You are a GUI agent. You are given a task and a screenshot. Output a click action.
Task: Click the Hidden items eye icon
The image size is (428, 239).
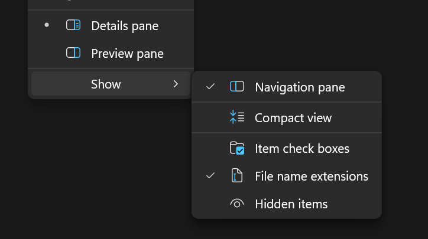click(x=236, y=204)
